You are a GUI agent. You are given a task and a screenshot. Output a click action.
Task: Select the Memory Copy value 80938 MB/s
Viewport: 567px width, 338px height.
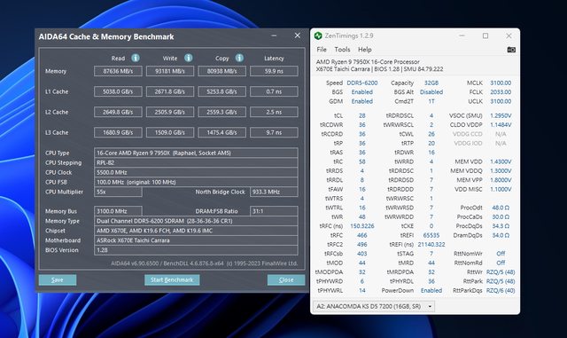click(x=222, y=71)
